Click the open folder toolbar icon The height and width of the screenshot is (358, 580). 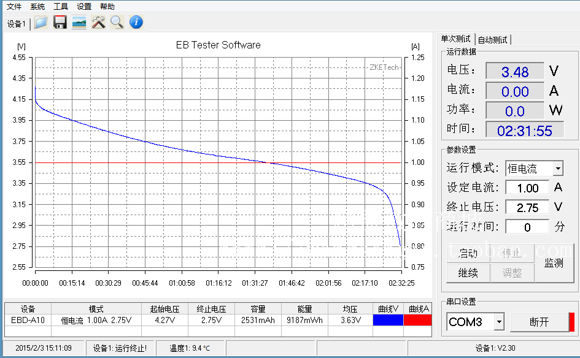(41, 22)
